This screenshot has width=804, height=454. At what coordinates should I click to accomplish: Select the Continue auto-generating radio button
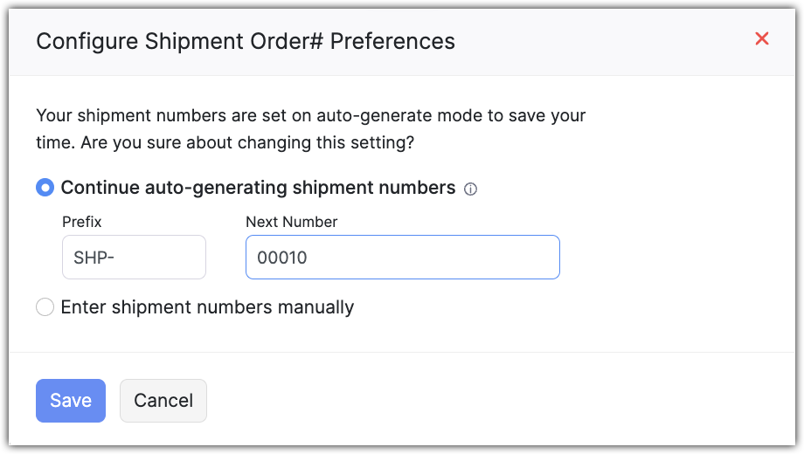[x=45, y=188]
